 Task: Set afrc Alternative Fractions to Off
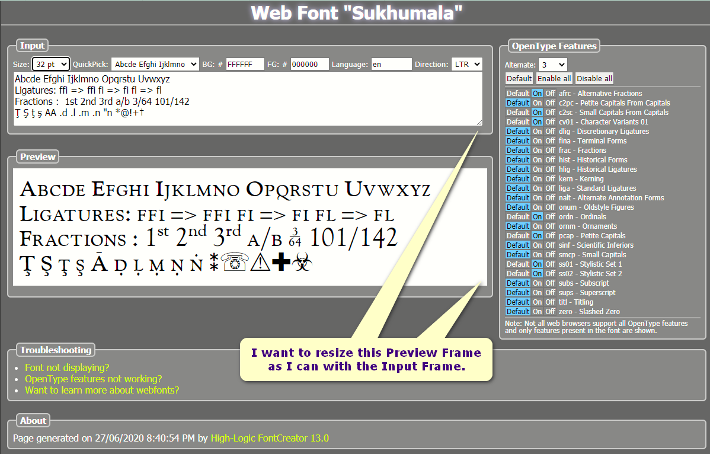(550, 93)
